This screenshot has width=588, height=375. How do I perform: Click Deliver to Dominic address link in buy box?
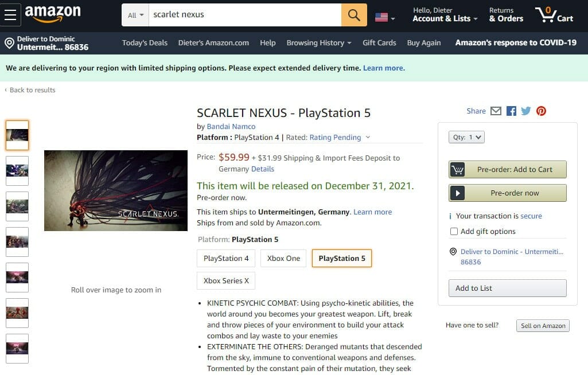512,257
